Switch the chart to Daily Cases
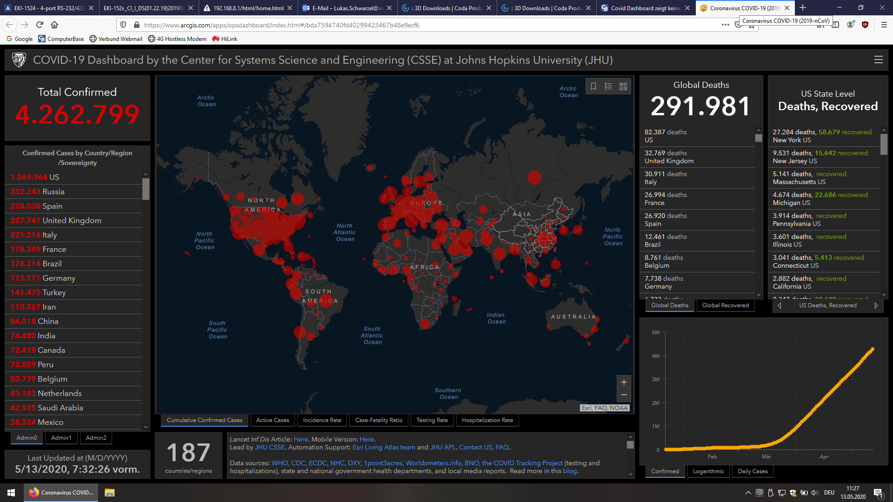The image size is (893, 502). (753, 471)
